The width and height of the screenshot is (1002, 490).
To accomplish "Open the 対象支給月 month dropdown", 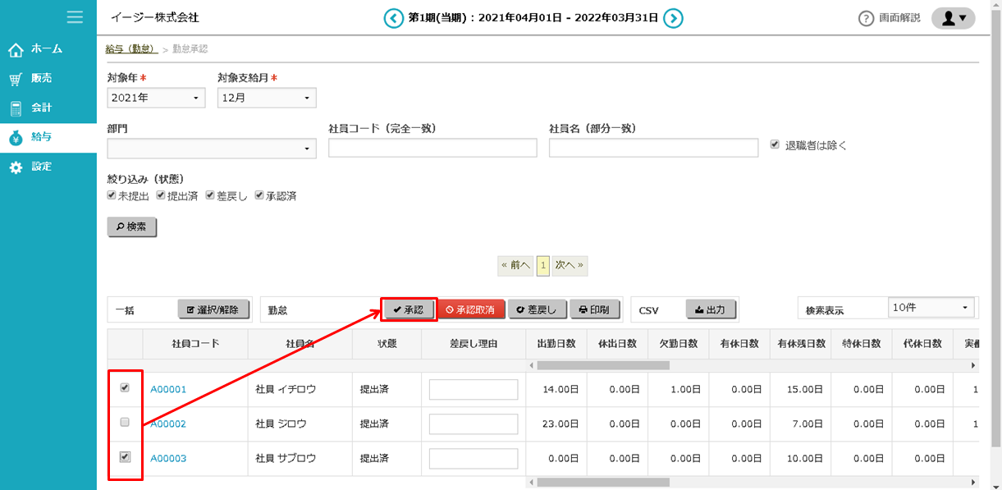I will point(267,98).
